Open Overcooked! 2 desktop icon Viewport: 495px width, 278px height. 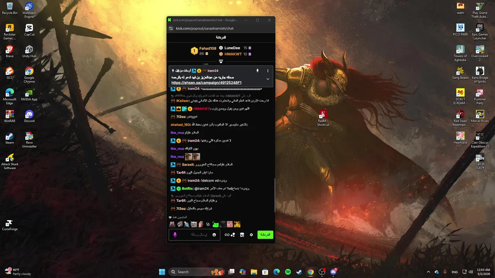point(480,53)
